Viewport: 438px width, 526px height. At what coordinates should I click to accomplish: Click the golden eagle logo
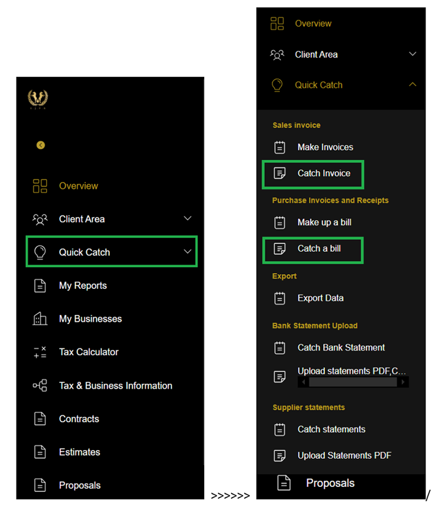(38, 99)
